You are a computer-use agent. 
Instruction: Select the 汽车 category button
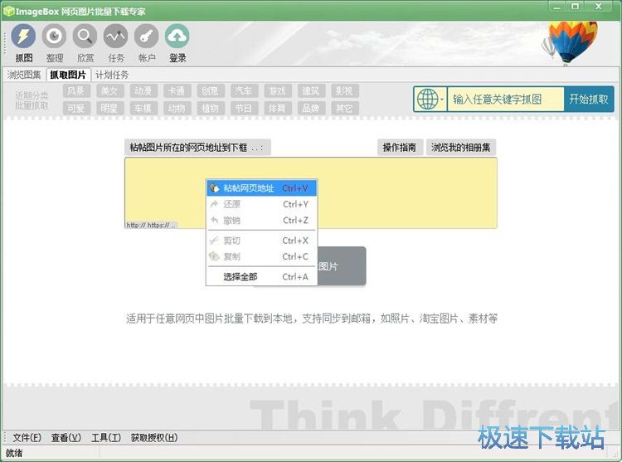(245, 90)
